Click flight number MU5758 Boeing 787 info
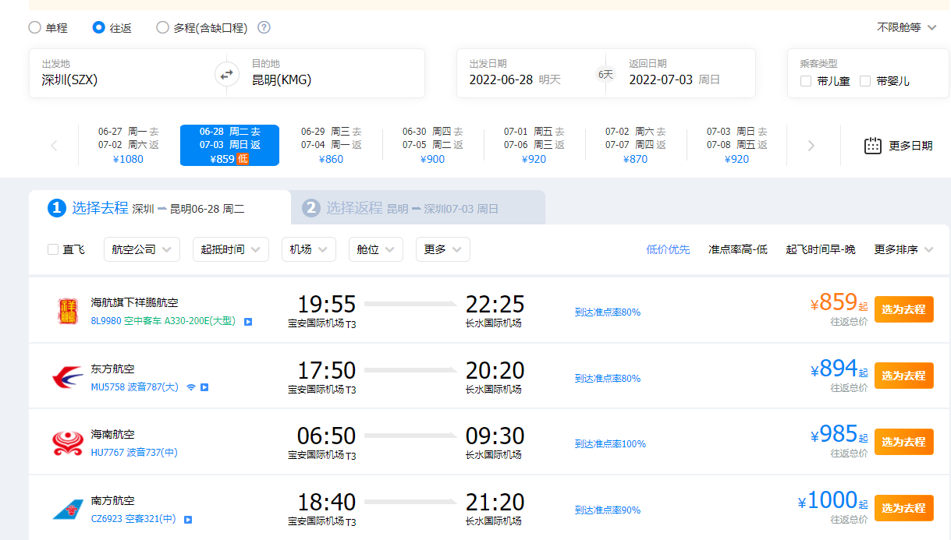The height and width of the screenshot is (540, 951). pos(134,387)
